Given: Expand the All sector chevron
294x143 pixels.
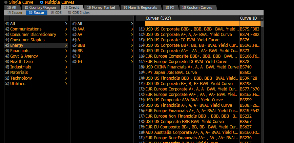Looking at the screenshot, I should (x=66, y=24).
